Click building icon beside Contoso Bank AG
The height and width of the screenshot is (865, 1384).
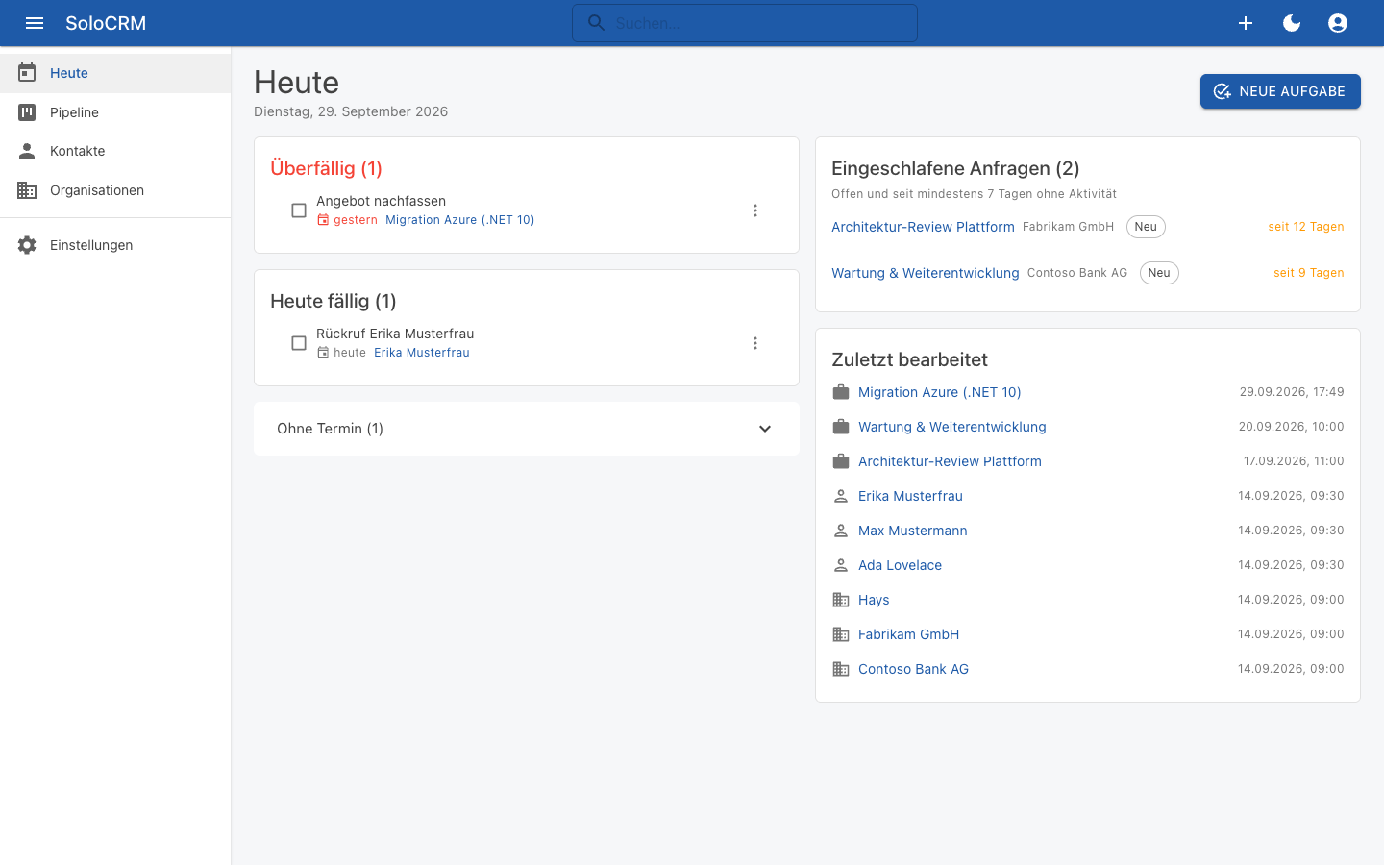(x=841, y=669)
